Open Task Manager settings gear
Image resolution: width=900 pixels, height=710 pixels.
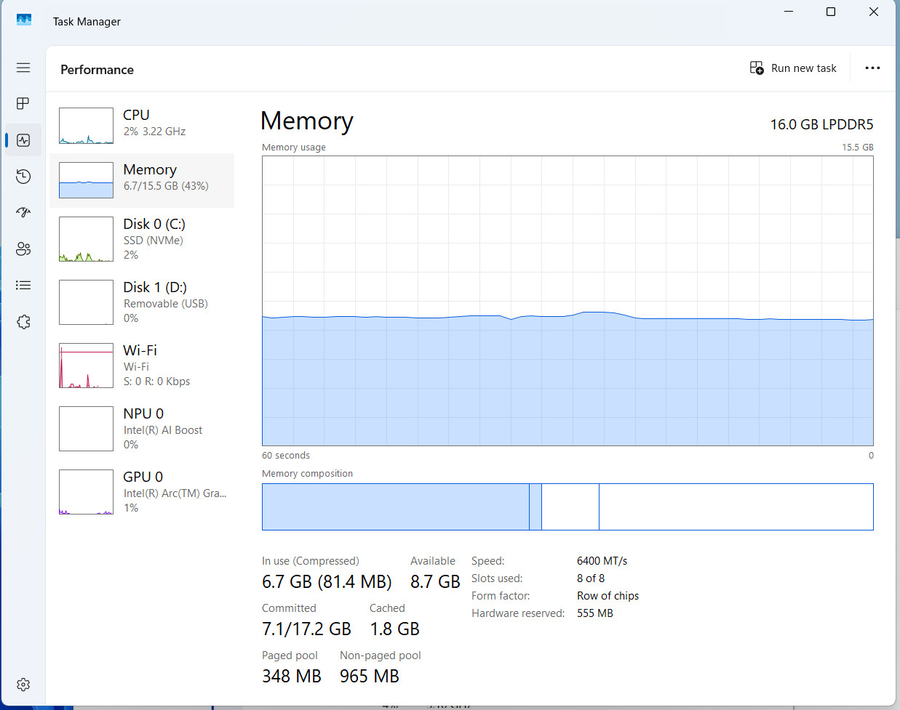click(x=23, y=685)
